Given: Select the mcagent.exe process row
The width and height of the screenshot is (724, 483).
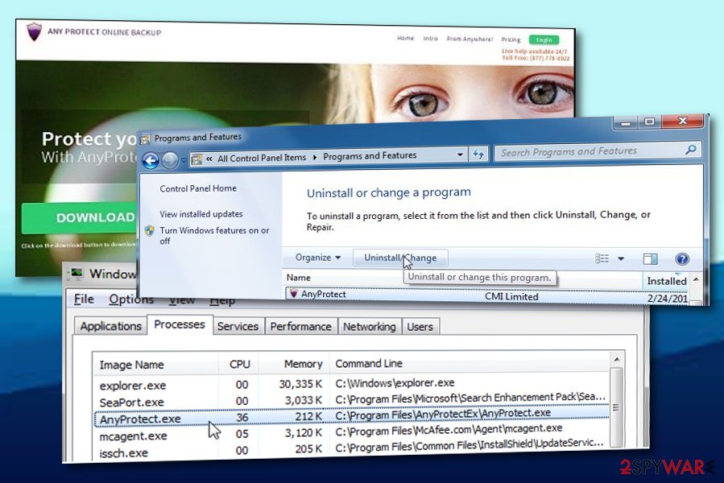Looking at the screenshot, I should click(352, 432).
